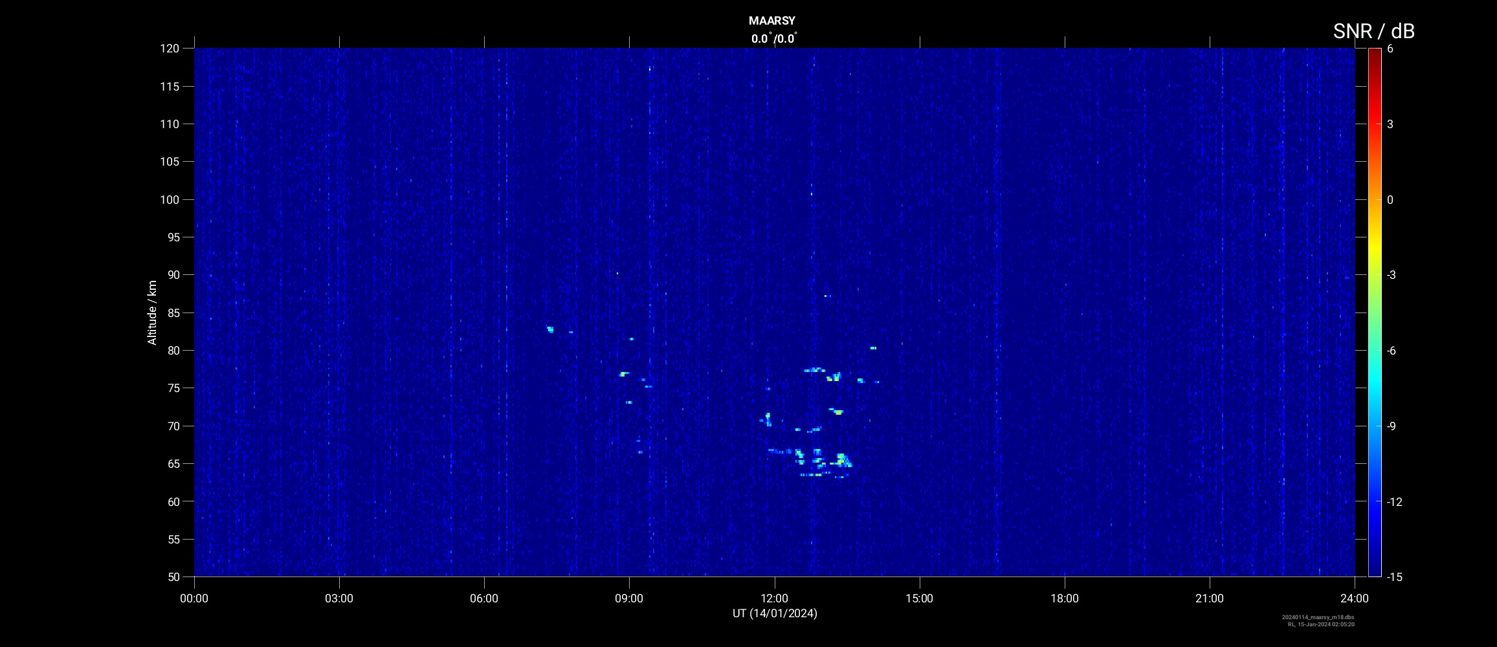This screenshot has width=1497, height=647.
Task: Click the colorbar tick value 6
Action: tap(1390, 49)
